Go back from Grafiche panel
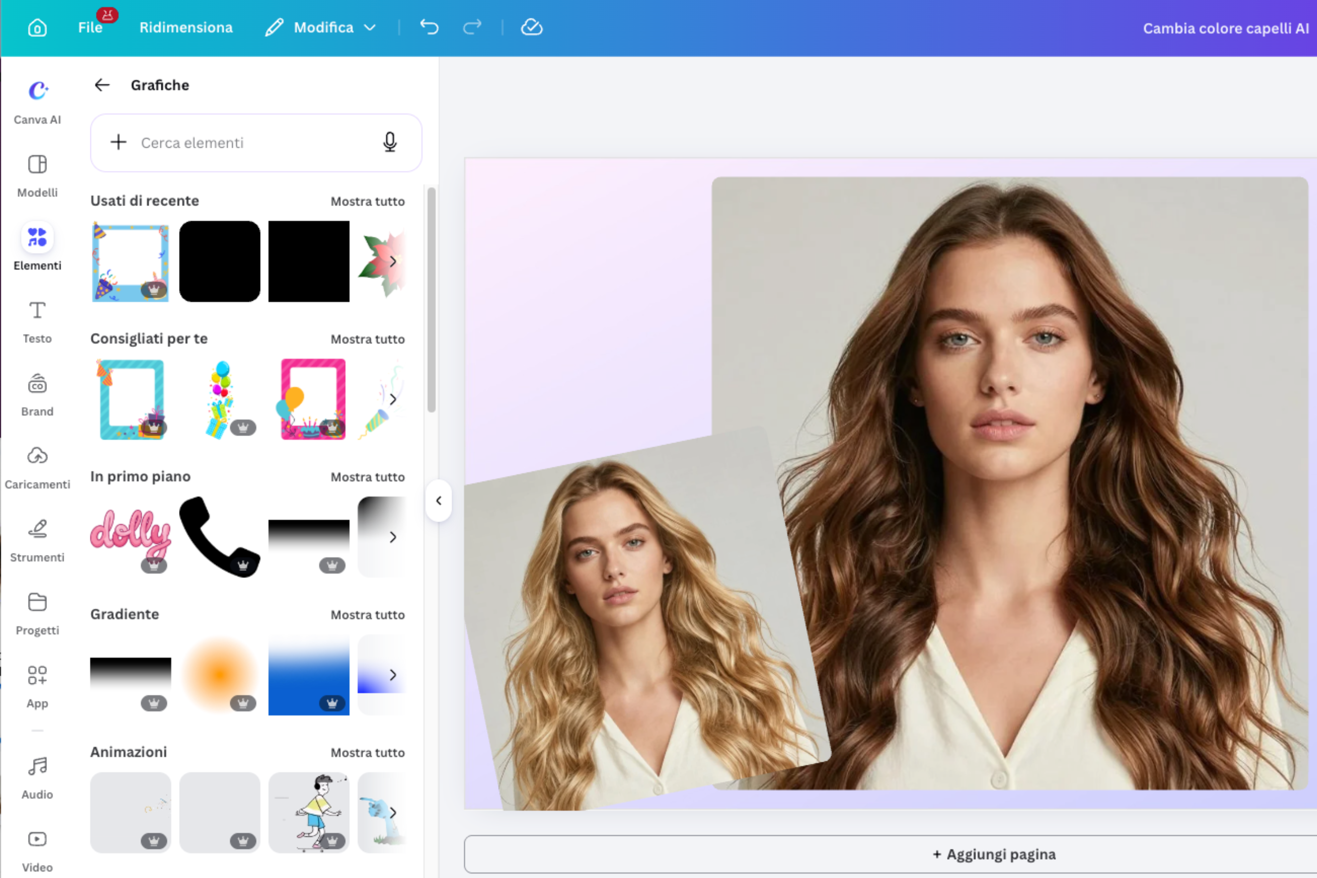This screenshot has width=1317, height=878. pos(102,85)
